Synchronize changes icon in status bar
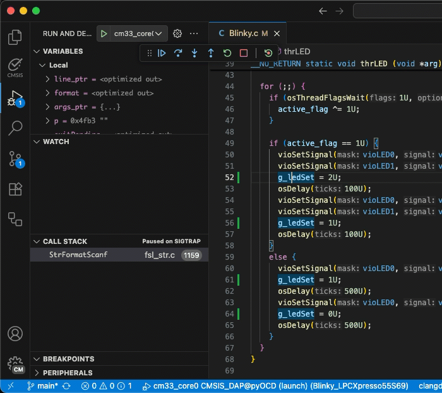 [66, 386]
